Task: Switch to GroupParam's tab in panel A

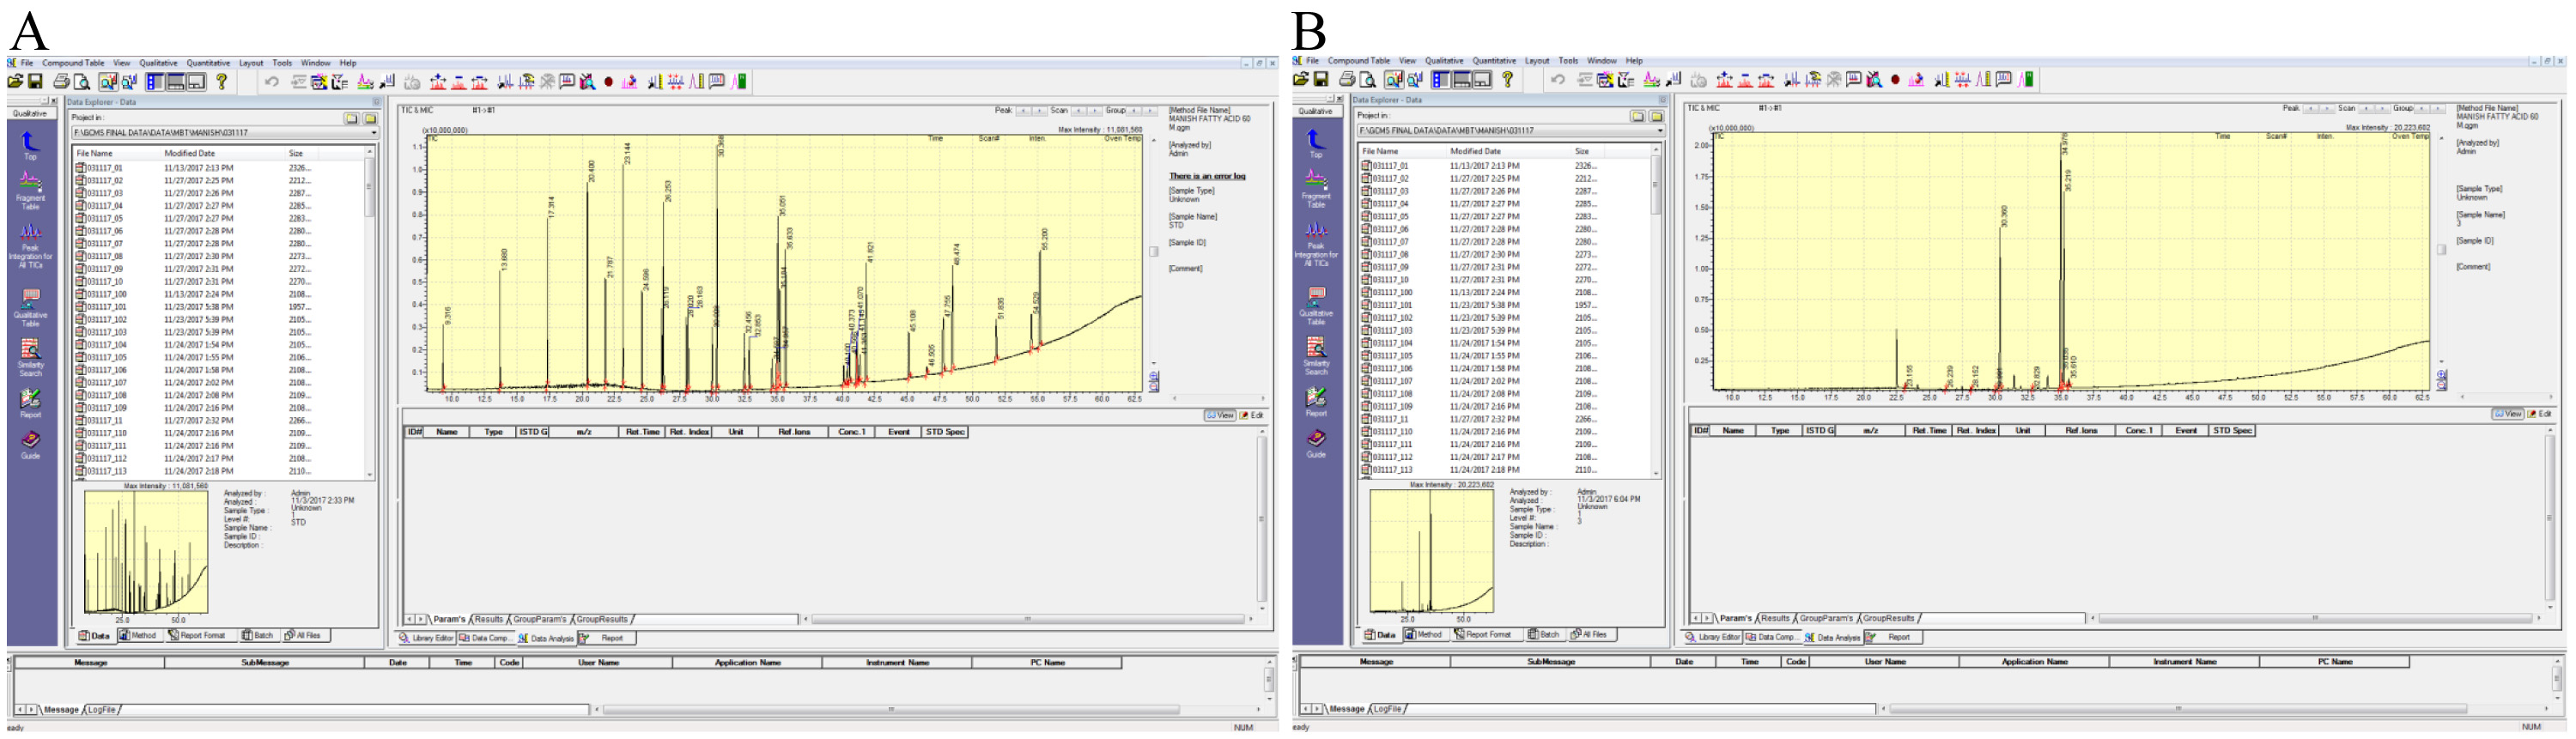Action: (x=539, y=620)
